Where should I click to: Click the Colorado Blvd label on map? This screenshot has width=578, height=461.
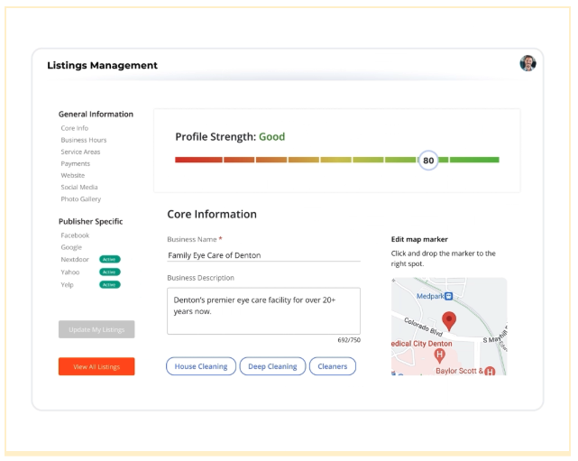423,327
